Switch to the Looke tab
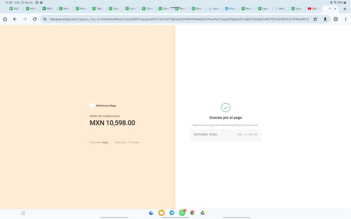This screenshot has height=219, width=351. click(214, 9)
